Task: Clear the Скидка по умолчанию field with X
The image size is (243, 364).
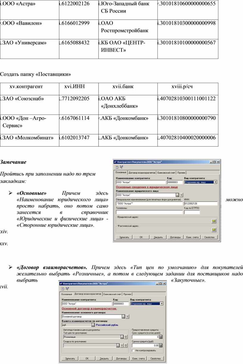Action: 122,346
